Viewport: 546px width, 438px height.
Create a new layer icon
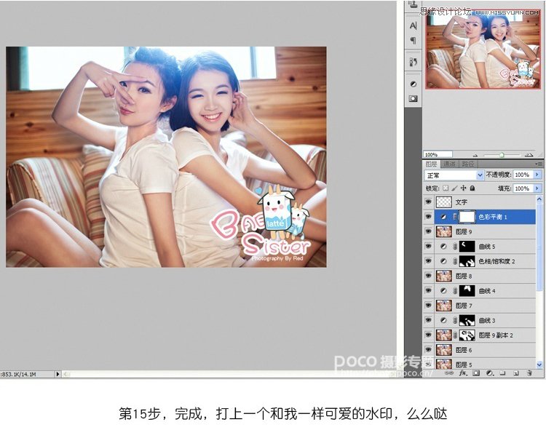(x=516, y=373)
